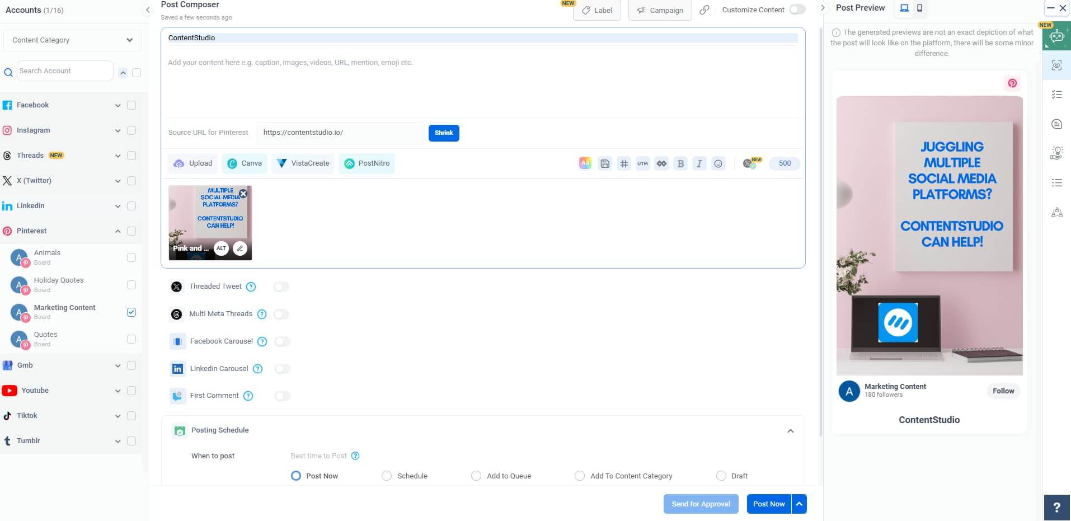Enable the Linkedin Carousel toggle
Screen dimensions: 1071x521
pyautogui.click(x=283, y=369)
